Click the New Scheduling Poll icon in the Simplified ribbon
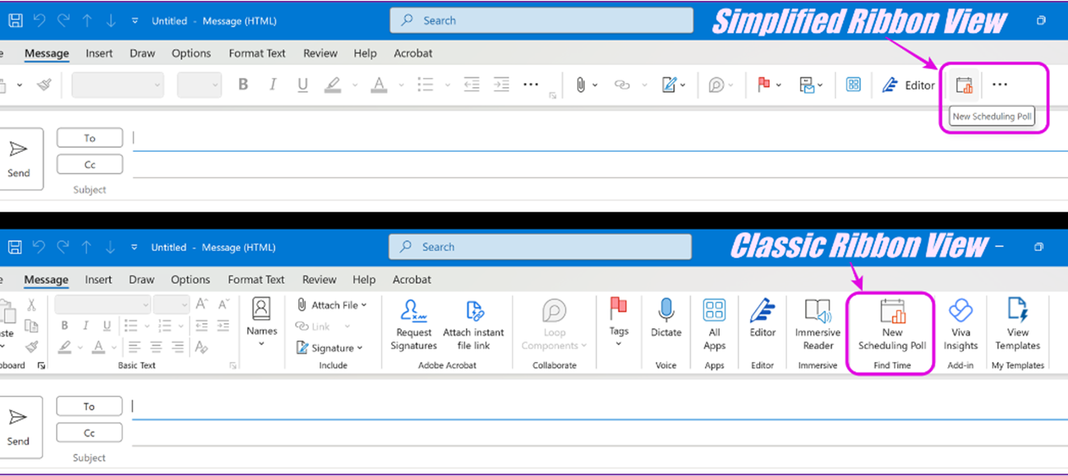Image resolution: width=1068 pixels, height=476 pixels. pyautogui.click(x=964, y=85)
